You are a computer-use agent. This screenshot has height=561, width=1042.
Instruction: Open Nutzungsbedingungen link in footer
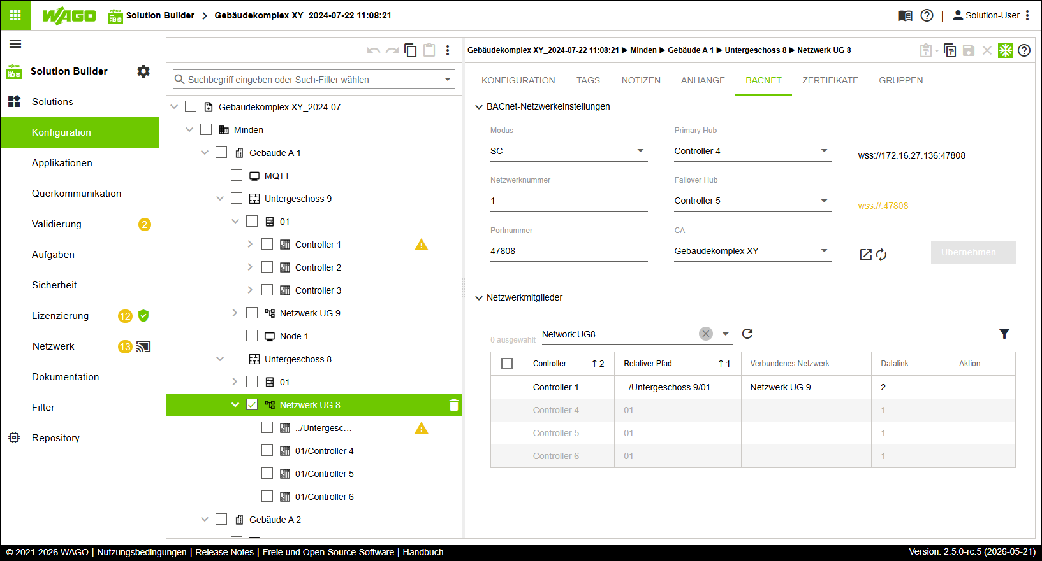[142, 552]
